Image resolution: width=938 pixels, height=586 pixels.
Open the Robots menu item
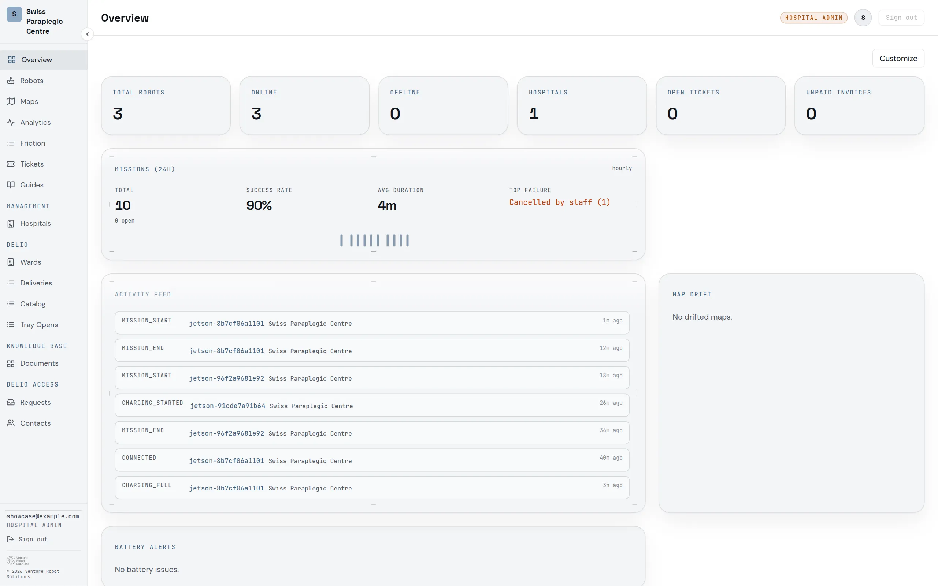pyautogui.click(x=44, y=81)
